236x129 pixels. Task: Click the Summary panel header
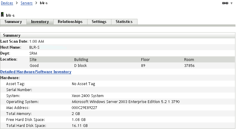(12, 36)
